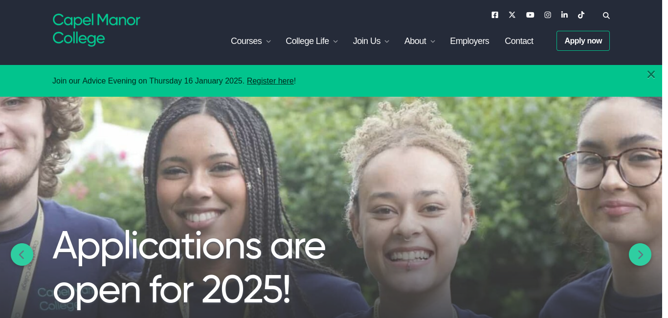Image resolution: width=668 pixels, height=318 pixels.
Task: Open the Employers menu item
Action: pyautogui.click(x=469, y=41)
